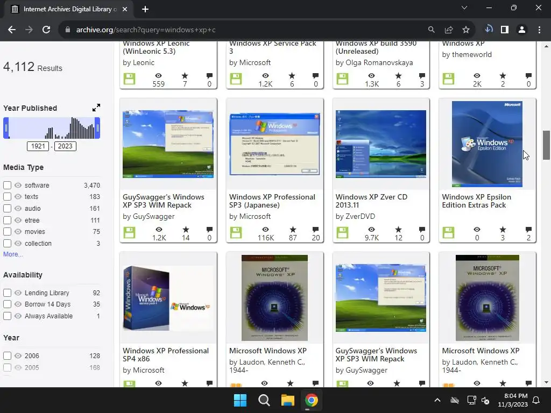Check the audio media type checkbox

7,208
